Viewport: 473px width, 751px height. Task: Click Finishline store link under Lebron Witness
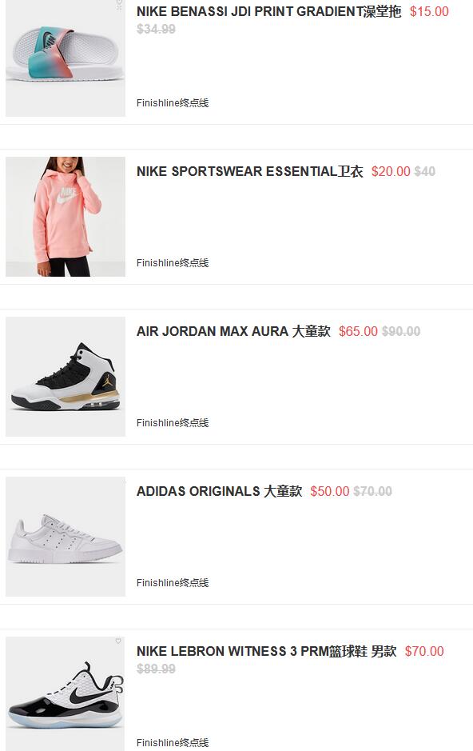pos(173,743)
